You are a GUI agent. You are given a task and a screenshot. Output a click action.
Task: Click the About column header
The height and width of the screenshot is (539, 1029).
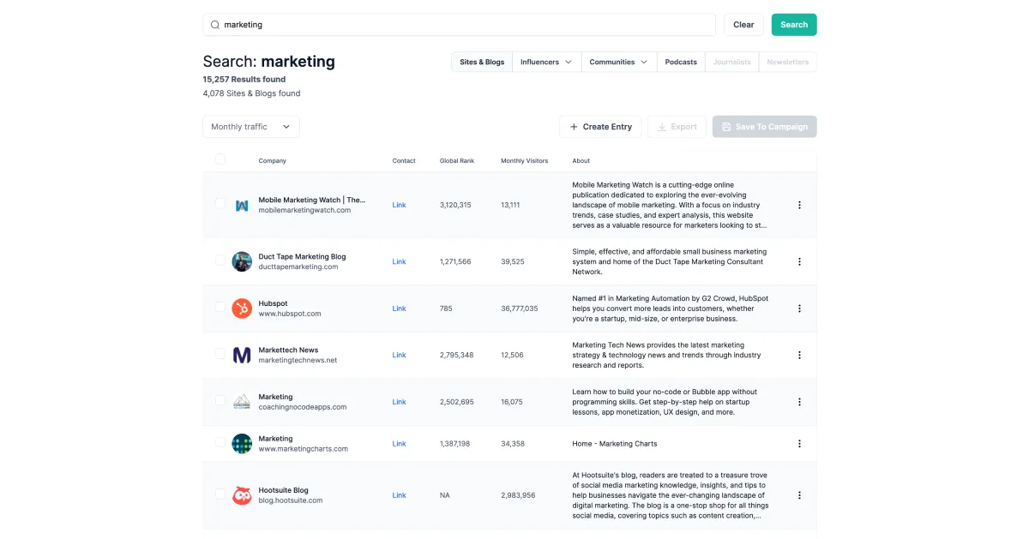coord(581,161)
